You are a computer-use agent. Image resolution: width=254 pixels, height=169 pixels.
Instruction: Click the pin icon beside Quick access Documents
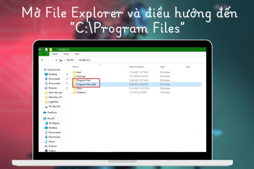[x=67, y=84]
